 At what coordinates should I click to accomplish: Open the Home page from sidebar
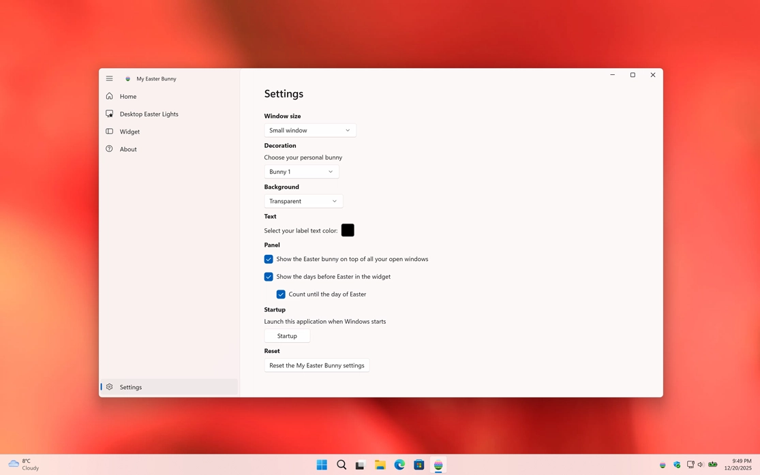click(128, 97)
